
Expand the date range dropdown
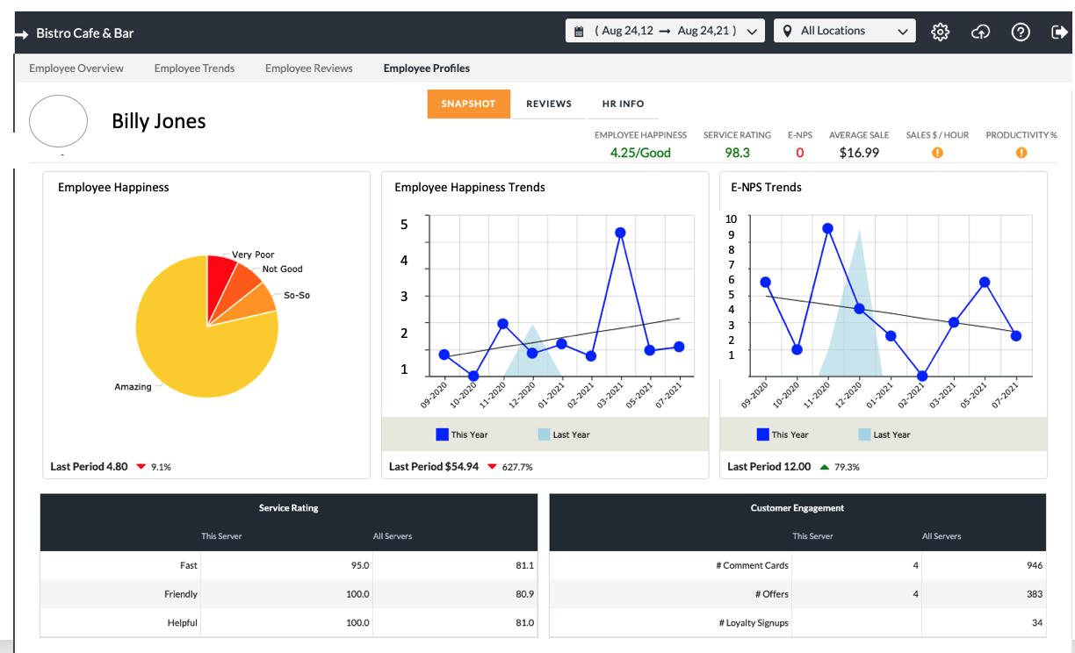click(x=751, y=32)
